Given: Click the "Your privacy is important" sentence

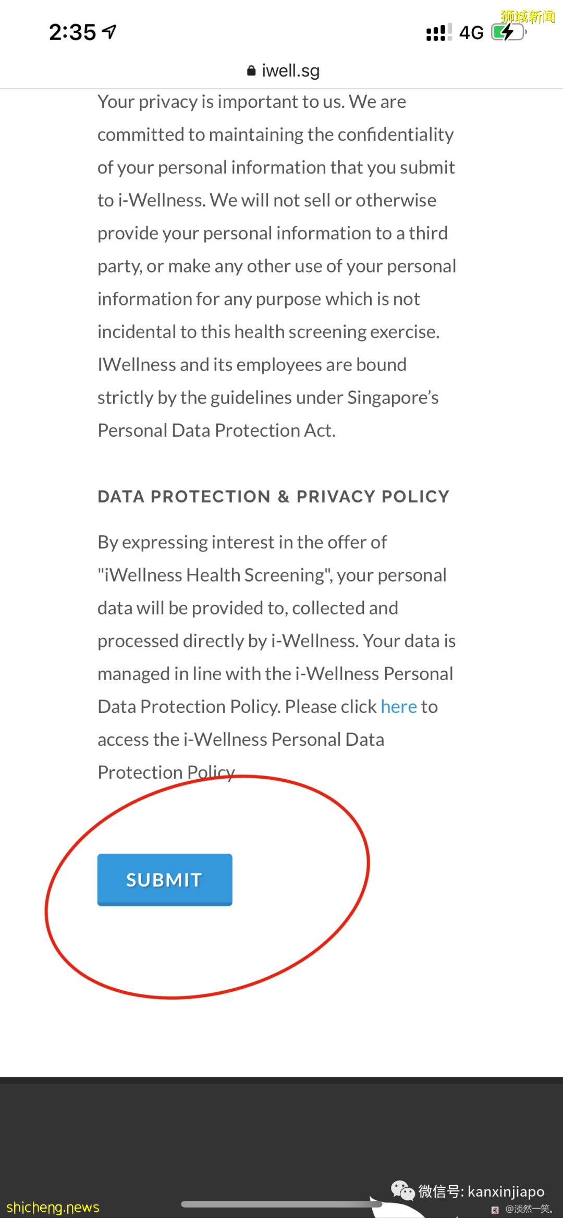Looking at the screenshot, I should coord(252,102).
